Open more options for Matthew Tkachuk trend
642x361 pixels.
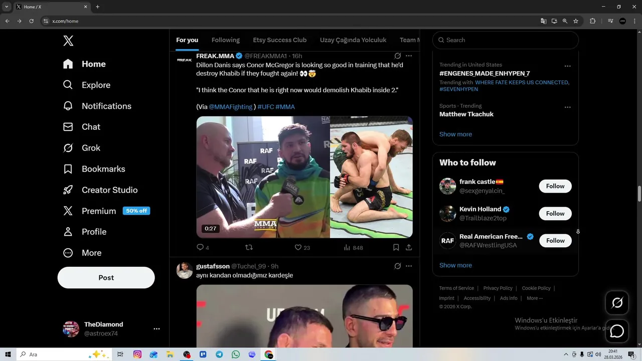click(567, 107)
